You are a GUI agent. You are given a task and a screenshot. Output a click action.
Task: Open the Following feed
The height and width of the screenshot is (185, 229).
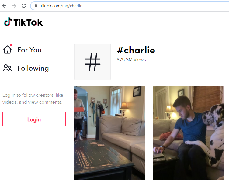pos(33,68)
